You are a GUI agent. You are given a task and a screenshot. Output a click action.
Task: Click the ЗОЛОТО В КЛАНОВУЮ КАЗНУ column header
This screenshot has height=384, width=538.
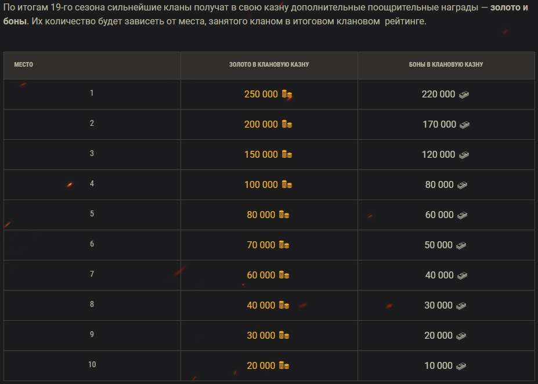point(269,64)
